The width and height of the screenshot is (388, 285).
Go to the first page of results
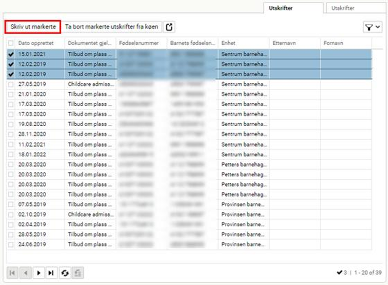[12, 273]
